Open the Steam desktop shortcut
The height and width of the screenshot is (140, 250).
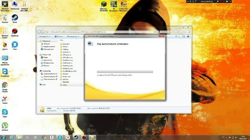[x=15, y=19]
